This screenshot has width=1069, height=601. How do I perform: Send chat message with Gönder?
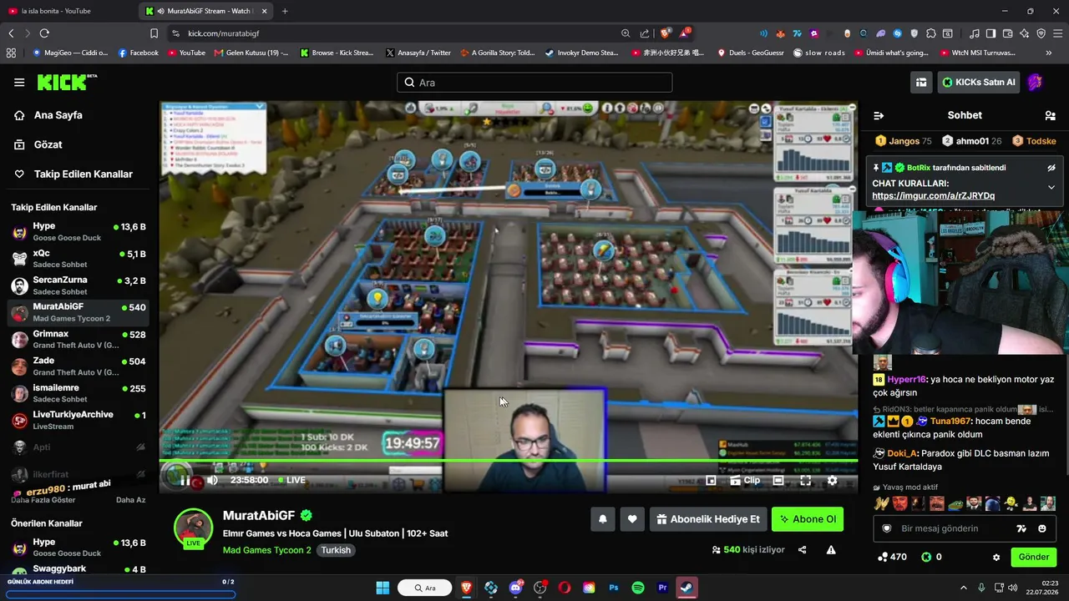click(x=1034, y=557)
